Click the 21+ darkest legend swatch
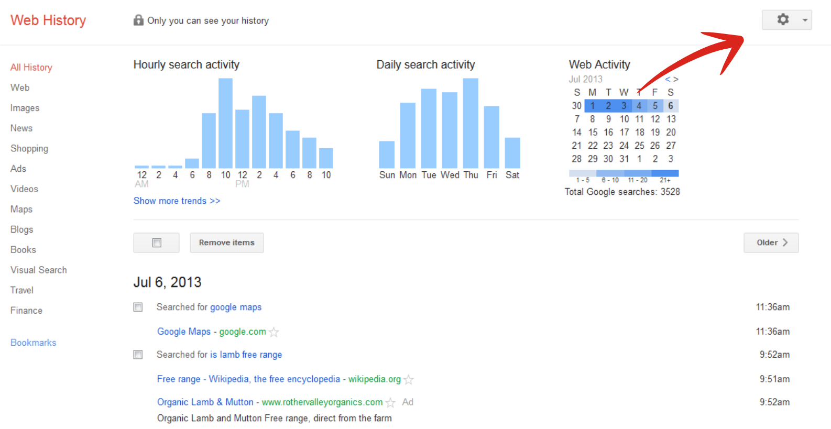Screen dimensions: 831x429 coord(665,173)
